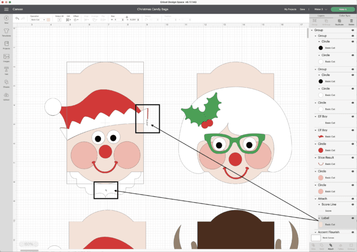Hide the Slice Result layer

[352, 158]
